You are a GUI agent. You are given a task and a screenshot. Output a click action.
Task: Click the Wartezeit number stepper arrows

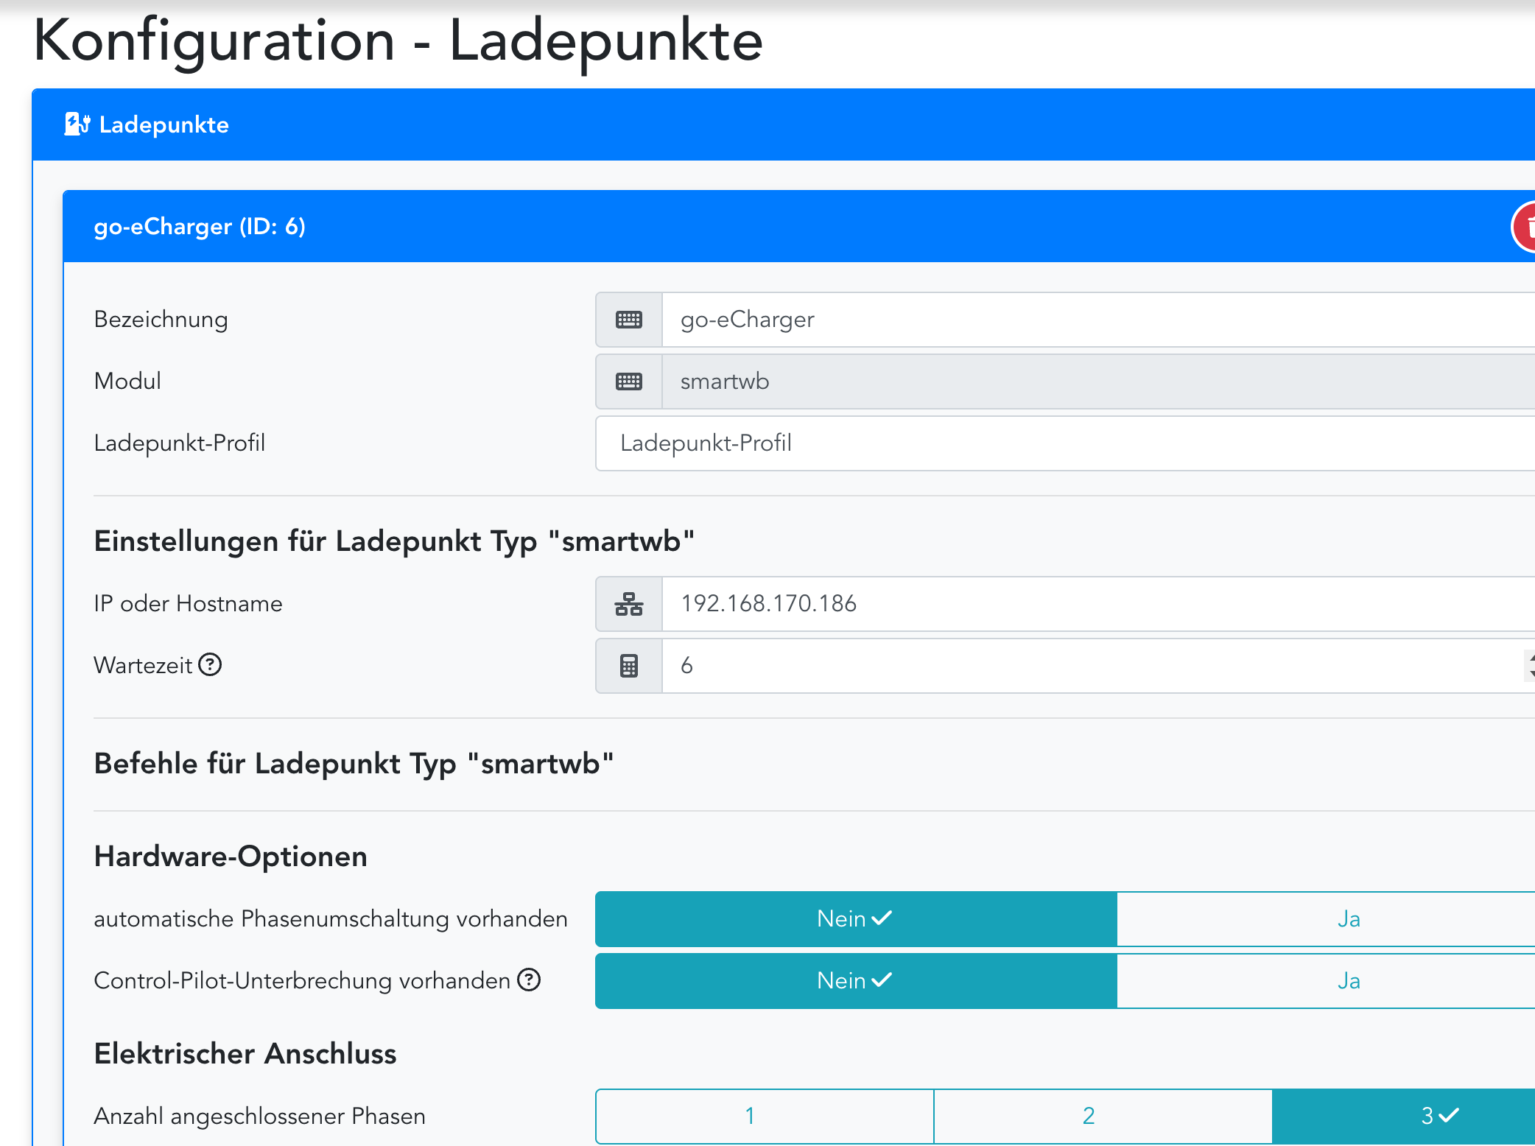click(x=1530, y=665)
